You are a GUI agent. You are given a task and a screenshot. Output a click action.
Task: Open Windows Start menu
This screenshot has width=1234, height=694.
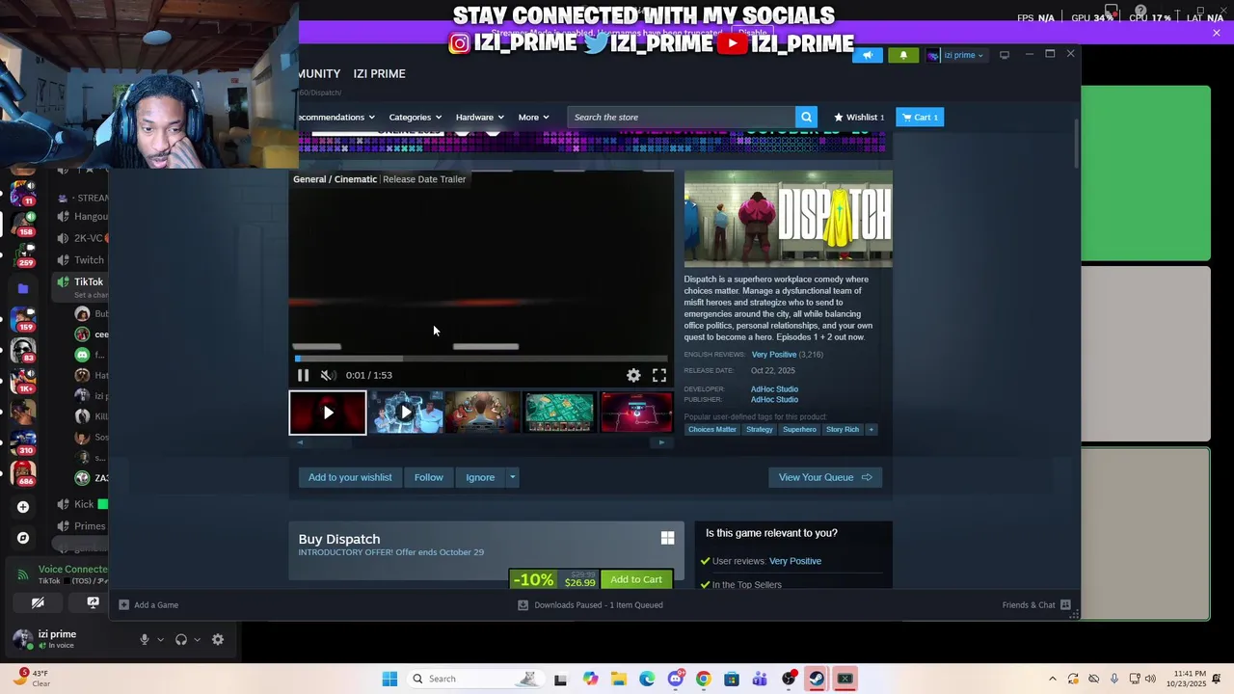[389, 679]
